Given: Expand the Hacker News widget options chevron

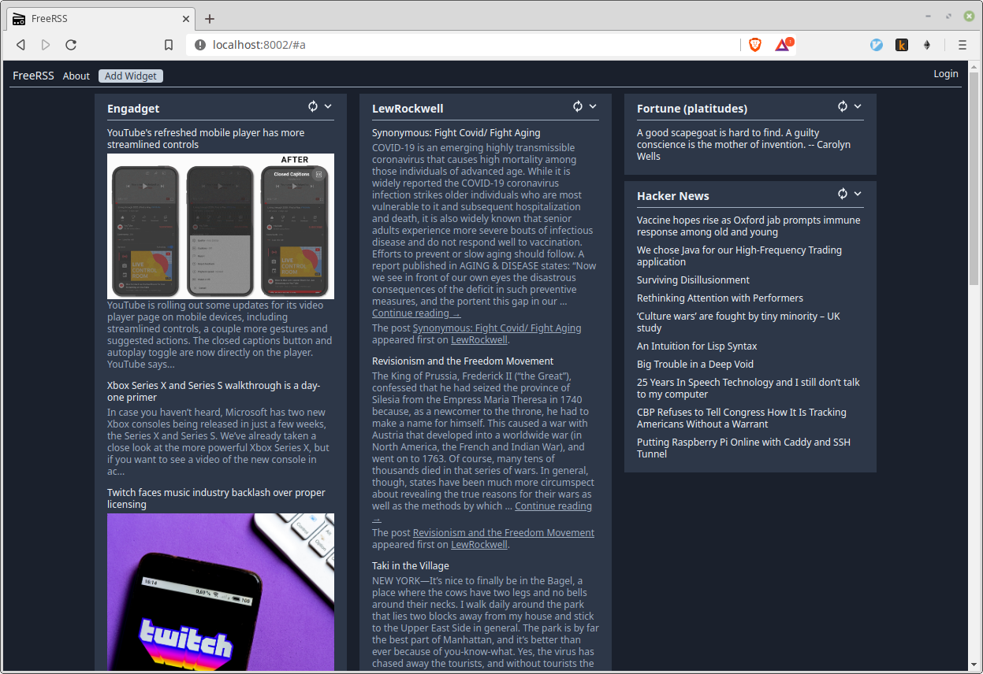Looking at the screenshot, I should tap(858, 194).
